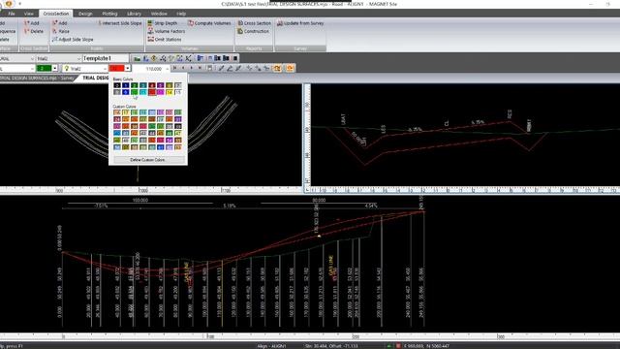
Task: Pick yellow basic color 14
Action: click(169, 92)
